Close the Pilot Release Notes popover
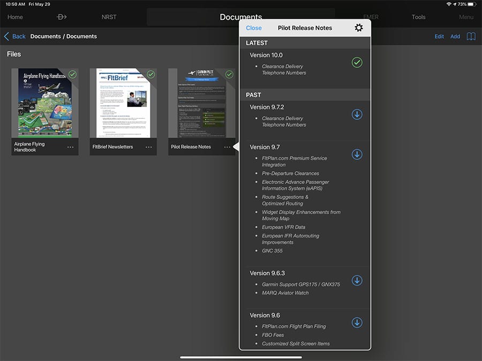The width and height of the screenshot is (482, 361). click(x=254, y=28)
